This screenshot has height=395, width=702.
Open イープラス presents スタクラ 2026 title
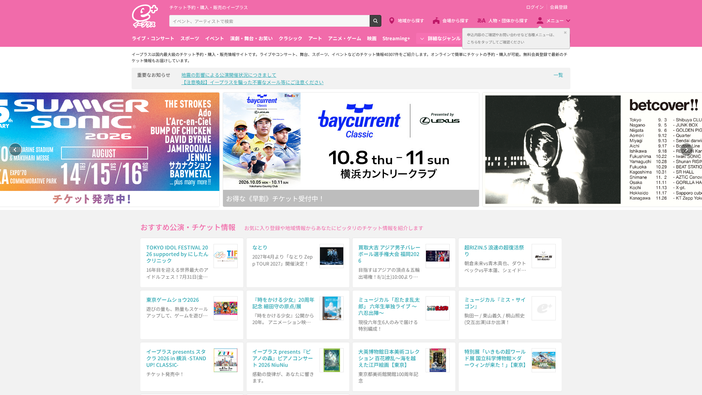pos(176,358)
